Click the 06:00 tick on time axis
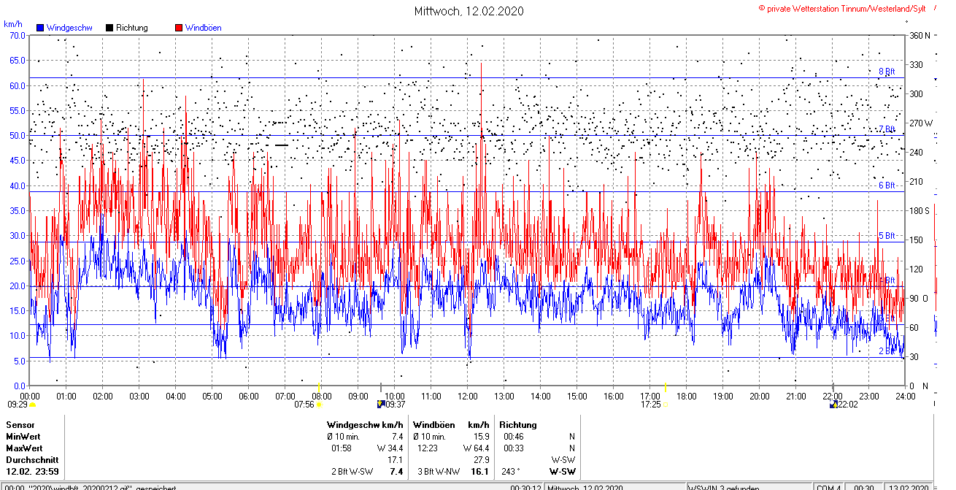This screenshot has width=956, height=490. pyautogui.click(x=249, y=396)
